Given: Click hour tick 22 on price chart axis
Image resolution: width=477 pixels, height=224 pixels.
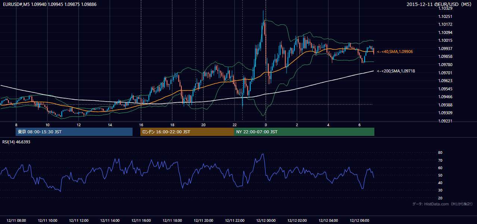Looking at the screenshot, I should point(235,124).
